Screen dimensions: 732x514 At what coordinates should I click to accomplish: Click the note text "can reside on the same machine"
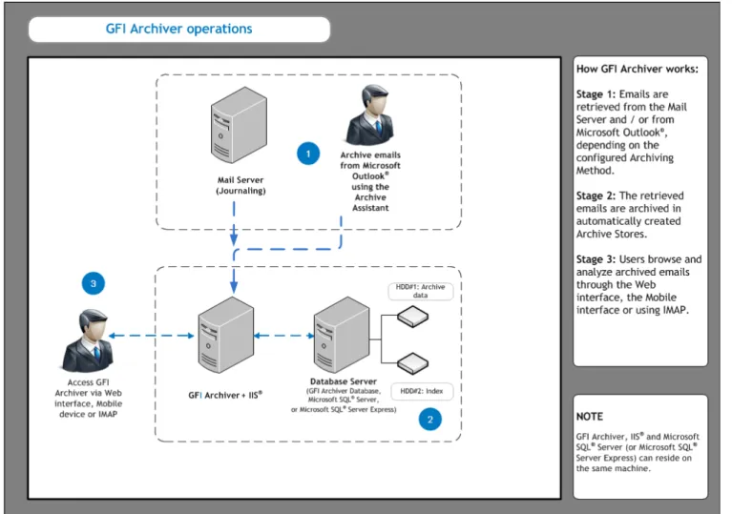[x=634, y=463]
